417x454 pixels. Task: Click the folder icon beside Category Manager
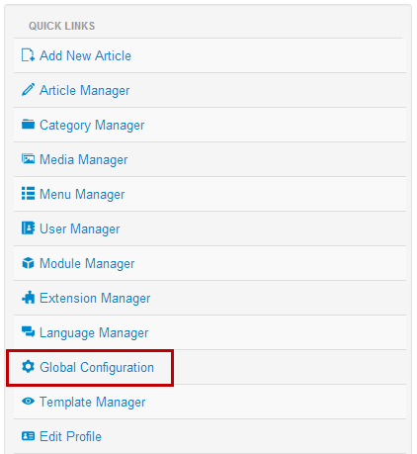click(28, 125)
